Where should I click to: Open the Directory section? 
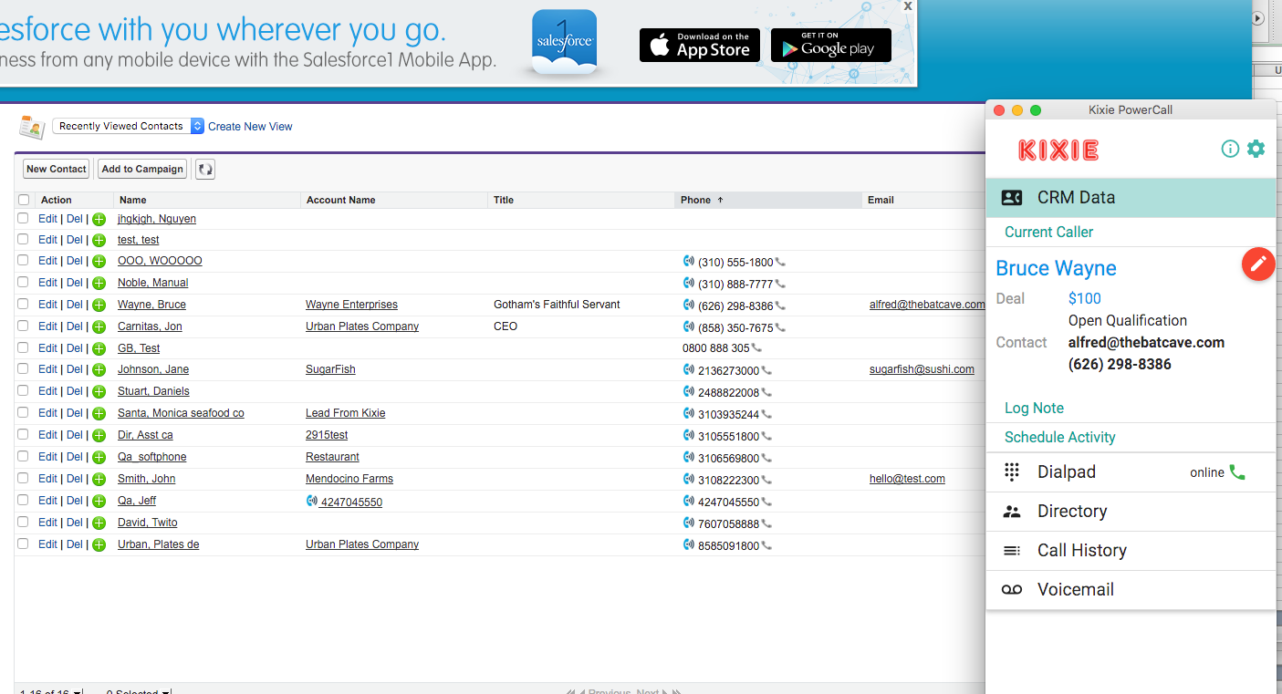1131,512
